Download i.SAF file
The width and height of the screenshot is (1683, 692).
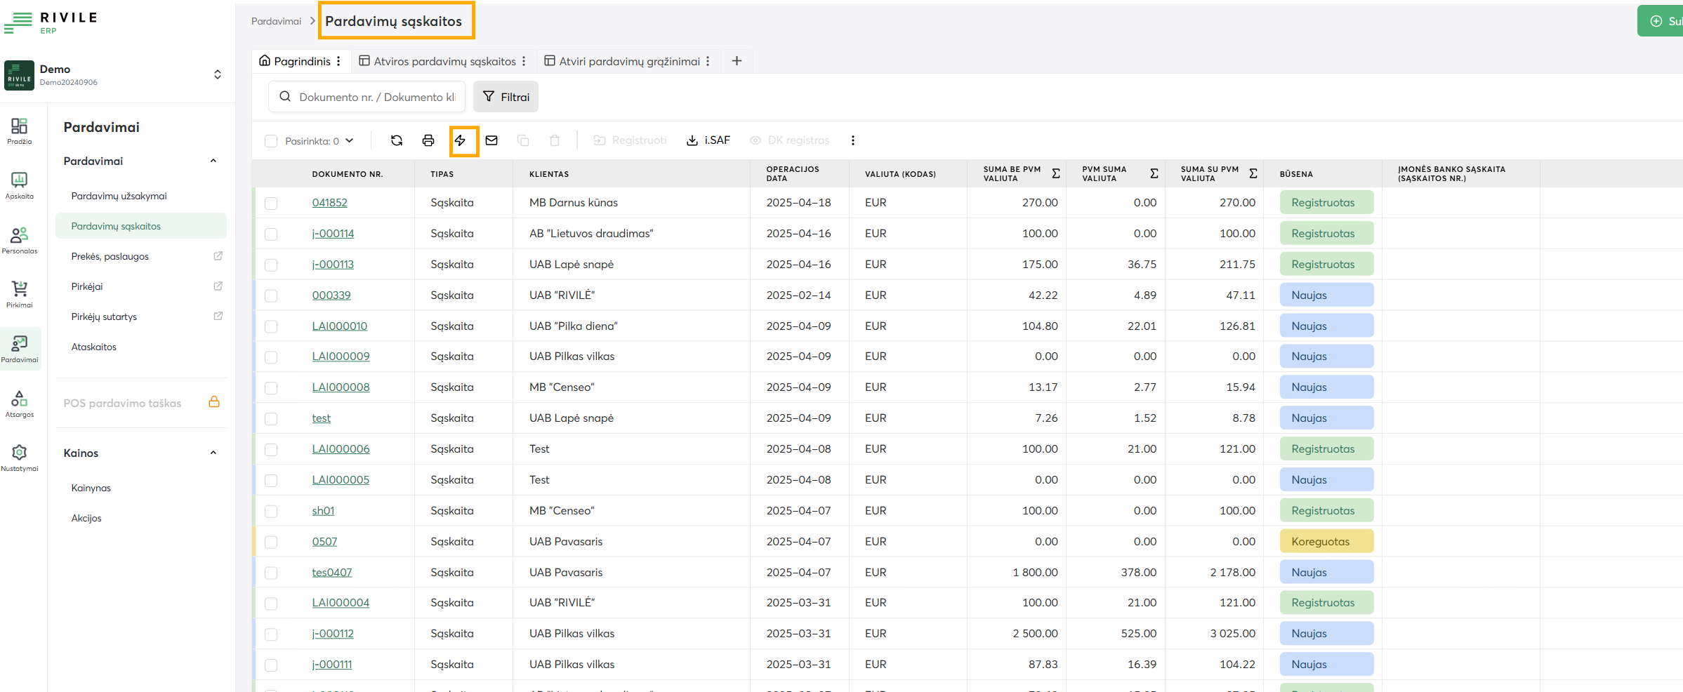pos(708,140)
